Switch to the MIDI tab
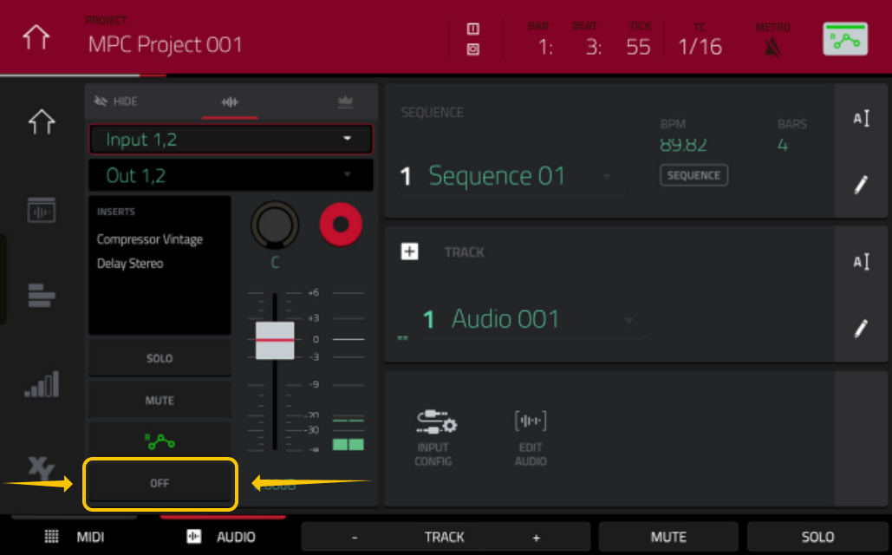The image size is (892, 555). point(75,537)
